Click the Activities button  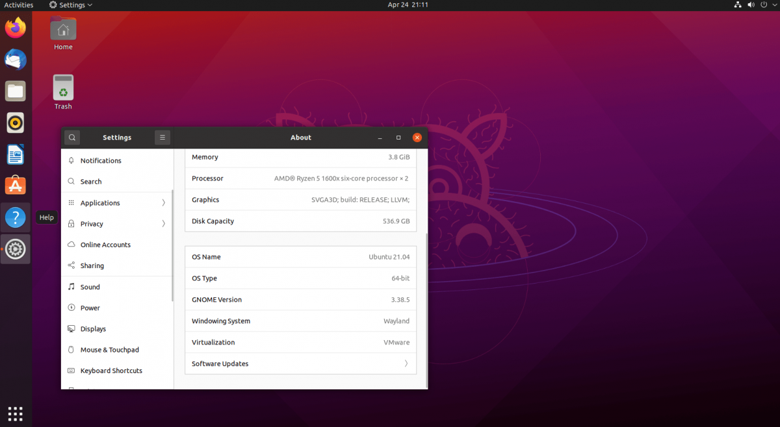click(19, 5)
